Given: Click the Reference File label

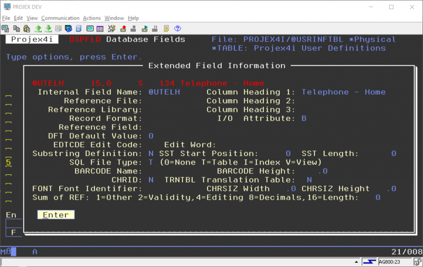Looking at the screenshot, I should (x=103, y=101).
